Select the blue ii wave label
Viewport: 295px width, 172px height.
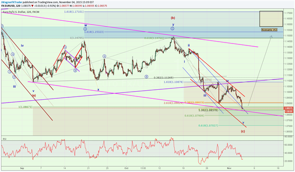coord(188,45)
